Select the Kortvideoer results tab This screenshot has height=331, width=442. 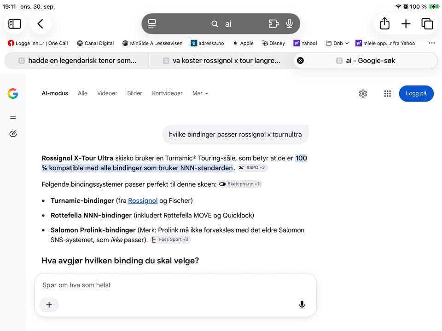pos(167,93)
